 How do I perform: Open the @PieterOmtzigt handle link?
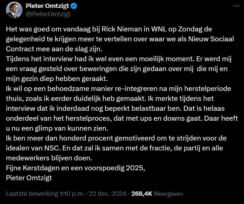pos(48,14)
